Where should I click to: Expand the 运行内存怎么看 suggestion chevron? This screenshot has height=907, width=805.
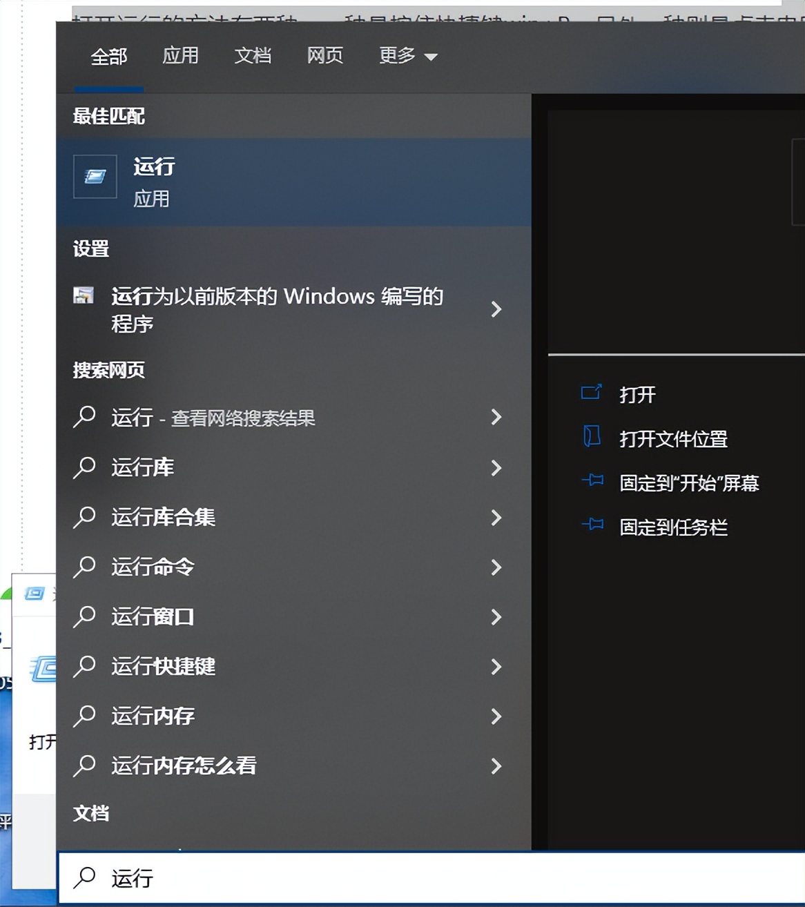(496, 766)
